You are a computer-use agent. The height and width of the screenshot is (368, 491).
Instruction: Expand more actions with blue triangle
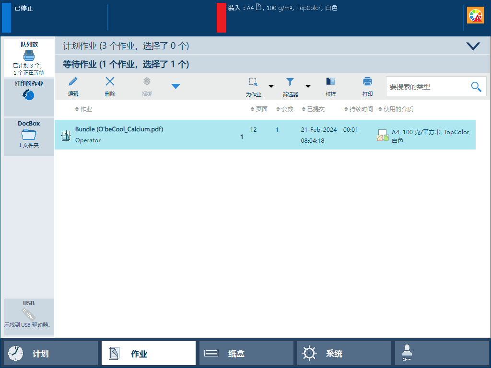(x=175, y=86)
